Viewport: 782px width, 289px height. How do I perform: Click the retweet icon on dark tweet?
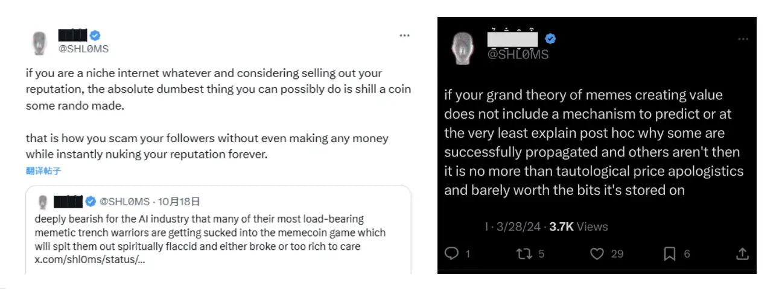pyautogui.click(x=524, y=253)
